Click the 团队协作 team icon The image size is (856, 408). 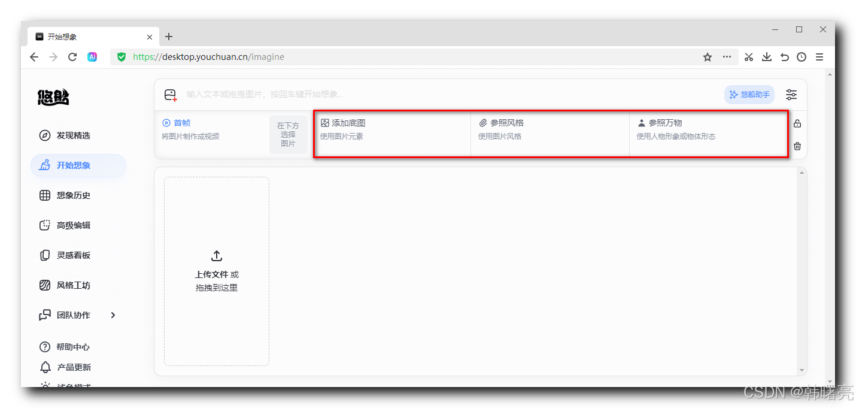(x=45, y=315)
